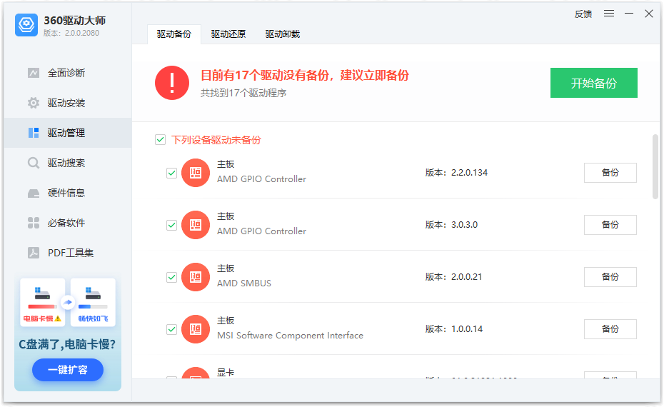Open 硬件信息 in the sidebar
The width and height of the screenshot is (664, 407).
68,193
